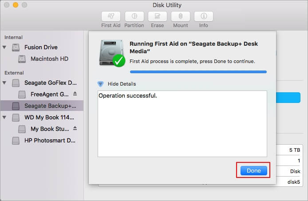Viewport: 308px width, 201px height.
Task: Click the First Aid progress bar
Action: 198,71
